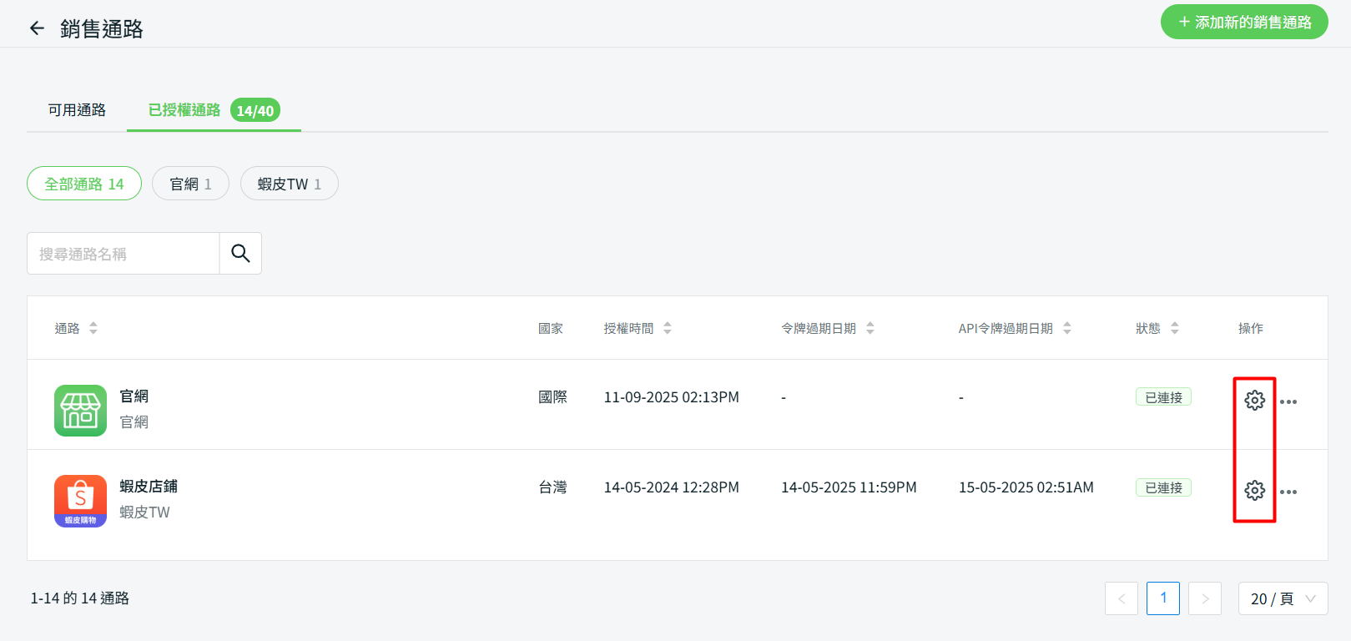Image resolution: width=1351 pixels, height=641 pixels.
Task: Select the 已授權通路 tab
Action: tap(184, 110)
